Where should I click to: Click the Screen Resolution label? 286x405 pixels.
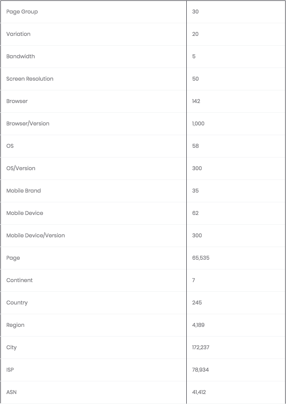tap(30, 79)
